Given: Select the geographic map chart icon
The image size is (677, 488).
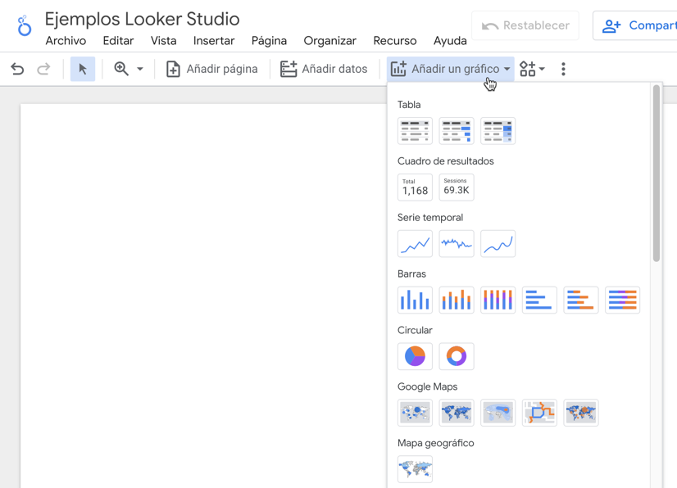Looking at the screenshot, I should [415, 469].
